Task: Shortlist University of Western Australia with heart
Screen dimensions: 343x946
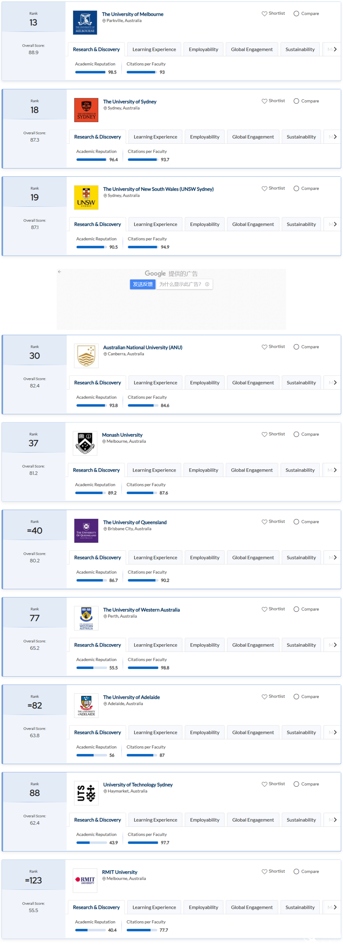Action: point(264,609)
